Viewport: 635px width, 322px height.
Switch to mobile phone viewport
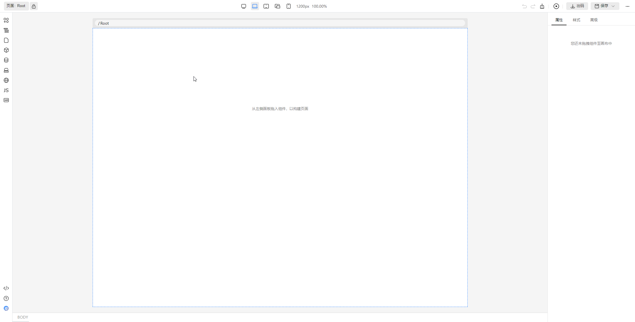click(x=289, y=6)
